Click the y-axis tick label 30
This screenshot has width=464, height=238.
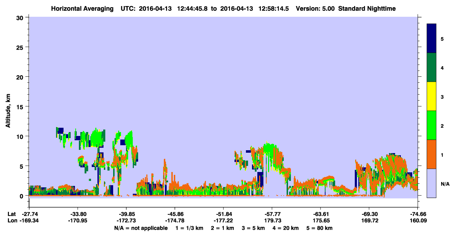tap(21, 17)
